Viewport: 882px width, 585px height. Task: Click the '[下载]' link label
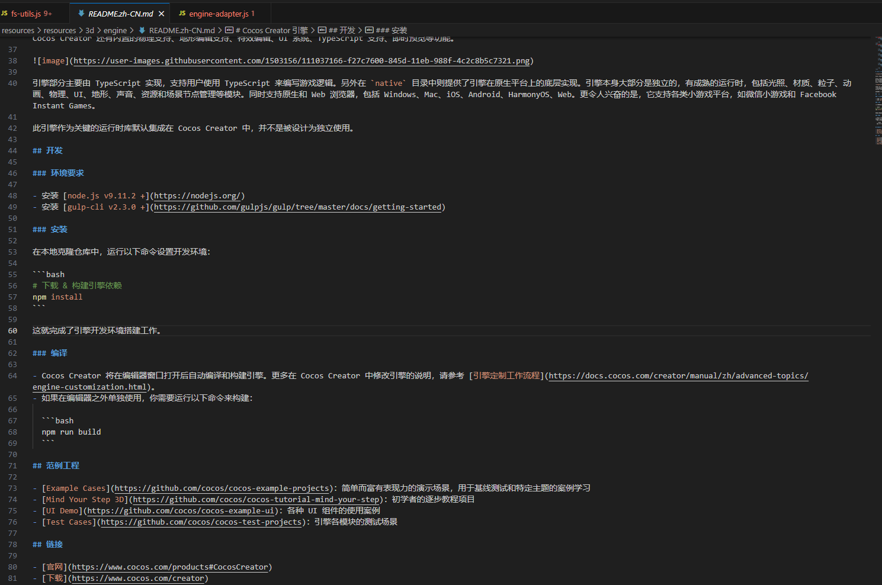coord(54,578)
